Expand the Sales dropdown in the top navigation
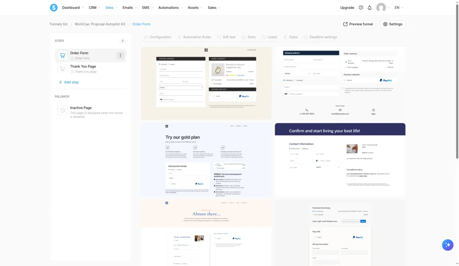 214,8
